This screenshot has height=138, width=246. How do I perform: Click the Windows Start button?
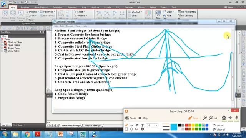click(x=5, y=135)
